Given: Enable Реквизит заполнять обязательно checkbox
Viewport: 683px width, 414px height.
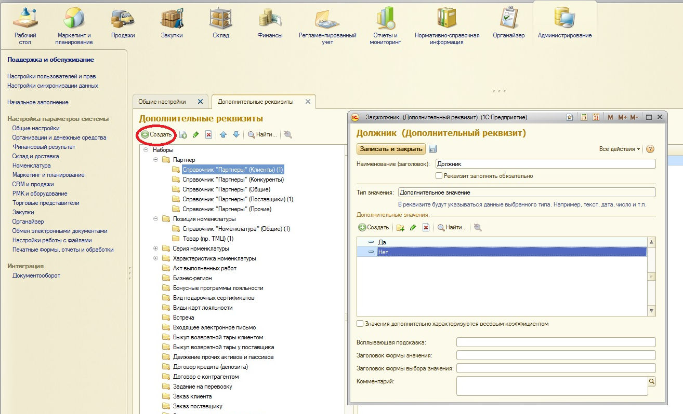Looking at the screenshot, I should tap(439, 176).
